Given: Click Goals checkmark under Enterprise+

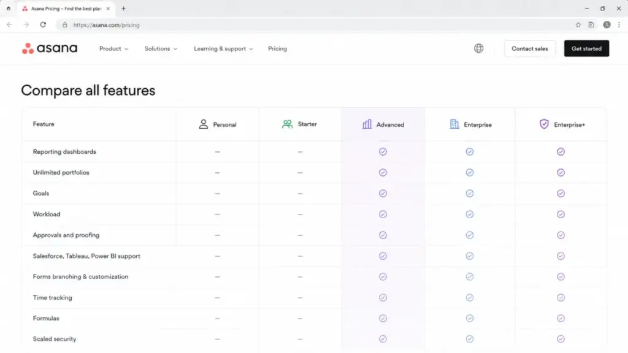Looking at the screenshot, I should click(561, 193).
